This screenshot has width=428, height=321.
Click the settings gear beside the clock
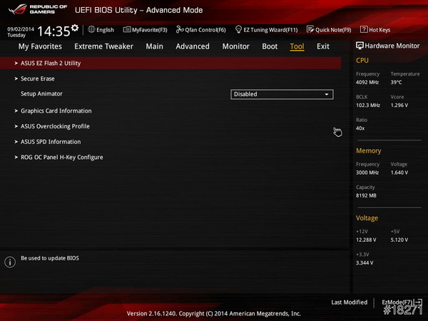[75, 28]
